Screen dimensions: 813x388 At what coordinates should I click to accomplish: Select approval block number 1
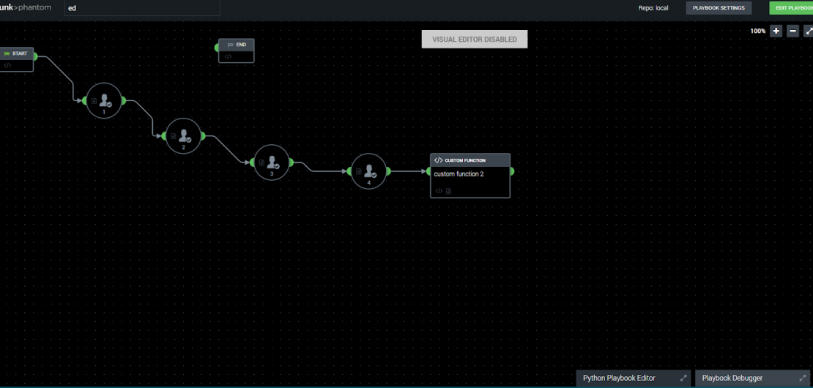click(103, 100)
